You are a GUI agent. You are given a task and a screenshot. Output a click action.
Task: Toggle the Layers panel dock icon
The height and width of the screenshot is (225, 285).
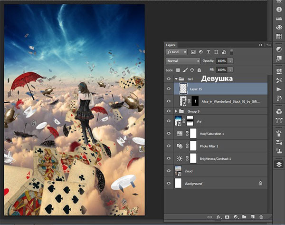279,165
